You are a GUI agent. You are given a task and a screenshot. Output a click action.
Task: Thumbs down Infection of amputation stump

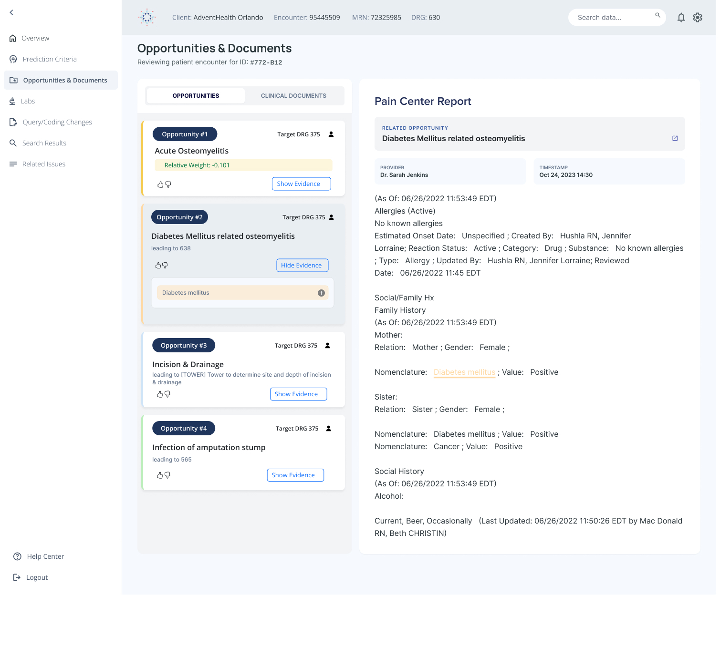click(167, 475)
